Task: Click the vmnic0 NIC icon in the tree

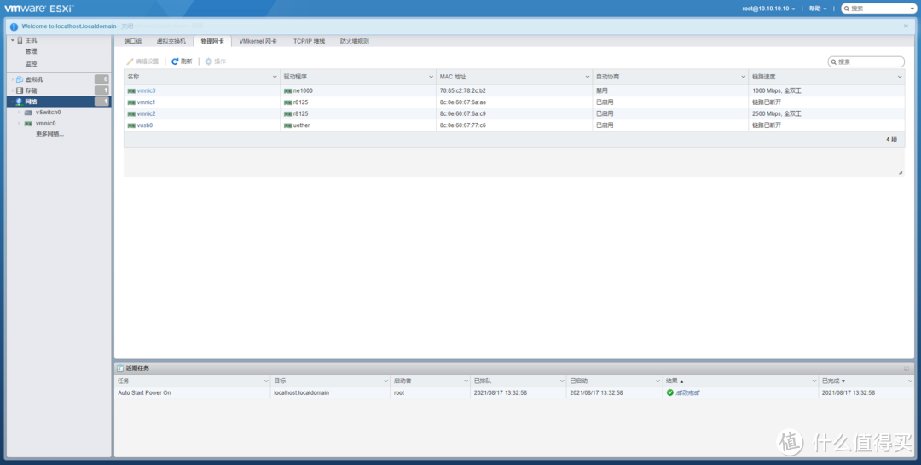Action: click(28, 124)
